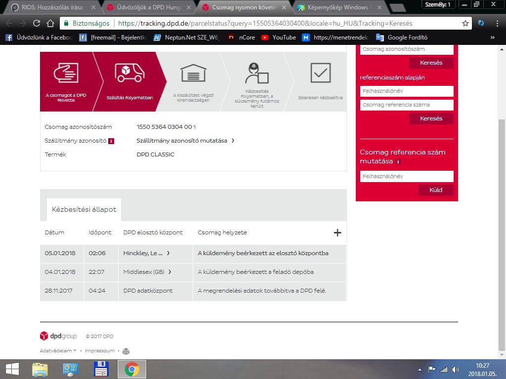The width and height of the screenshot is (506, 379).
Task: Open the menetrendek bookmark
Action: [336, 38]
